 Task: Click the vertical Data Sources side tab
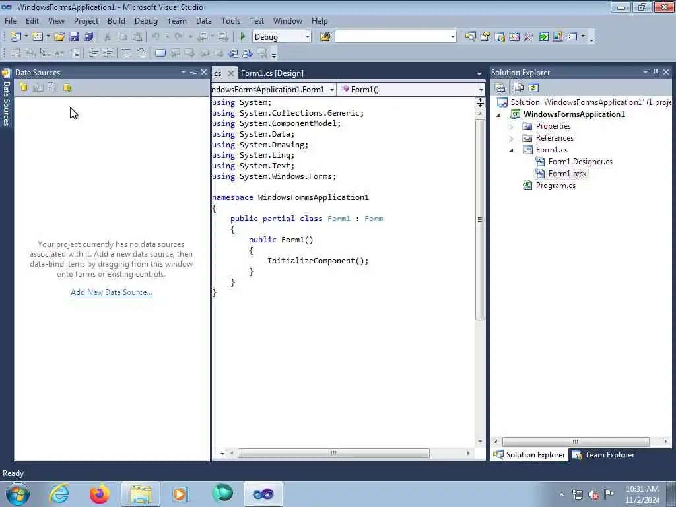click(6, 98)
